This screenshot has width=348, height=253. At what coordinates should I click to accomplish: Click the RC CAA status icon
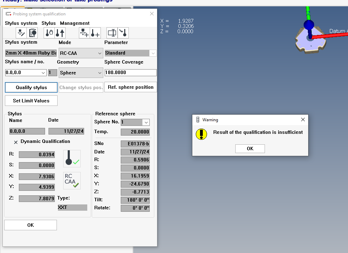(72, 181)
